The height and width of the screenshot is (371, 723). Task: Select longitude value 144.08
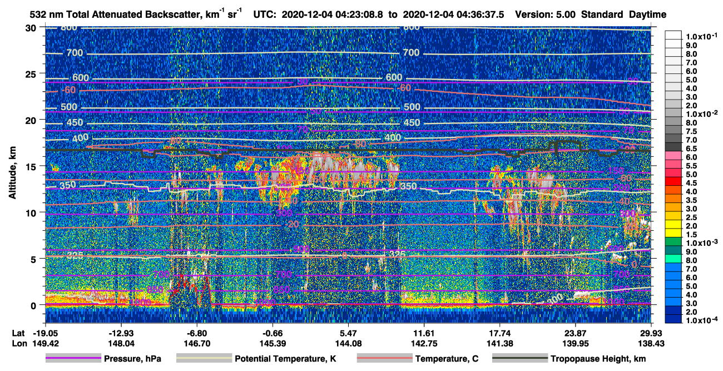348,343
